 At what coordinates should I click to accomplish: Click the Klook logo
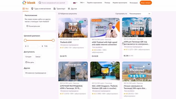[29, 3]
